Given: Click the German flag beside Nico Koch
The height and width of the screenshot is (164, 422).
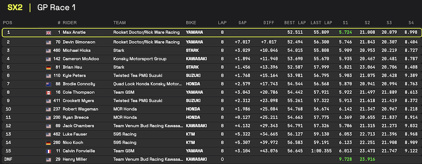Looking at the screenshot, I should [49, 143].
